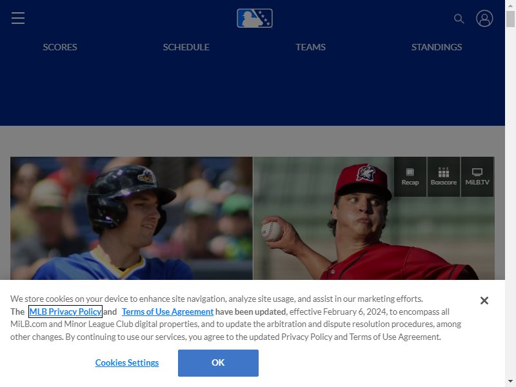The height and width of the screenshot is (387, 516).
Task: Open the Standings menu item
Action: tap(437, 47)
